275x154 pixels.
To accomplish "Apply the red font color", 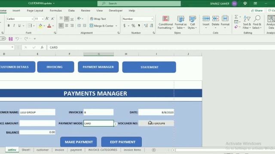I will point(49,26).
